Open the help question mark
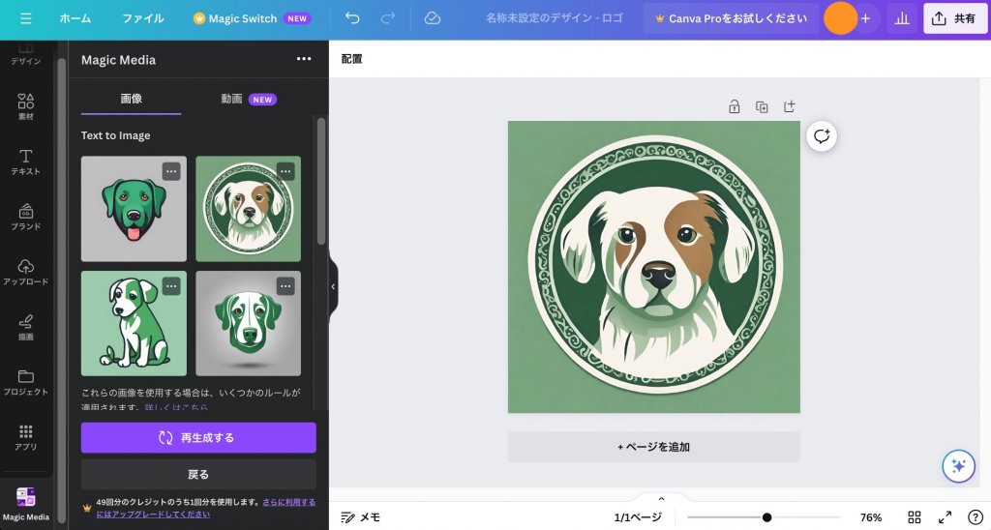This screenshot has height=530, width=991. click(x=976, y=517)
